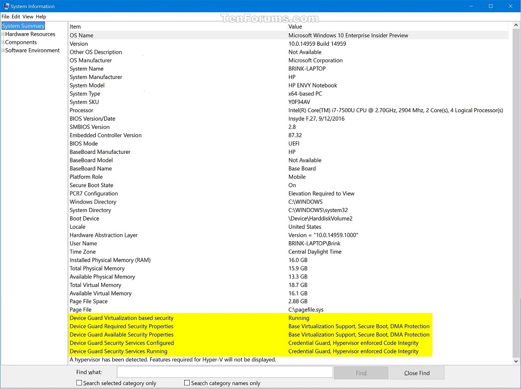
Task: Click the scrollbar up arrow
Action: (516, 25)
